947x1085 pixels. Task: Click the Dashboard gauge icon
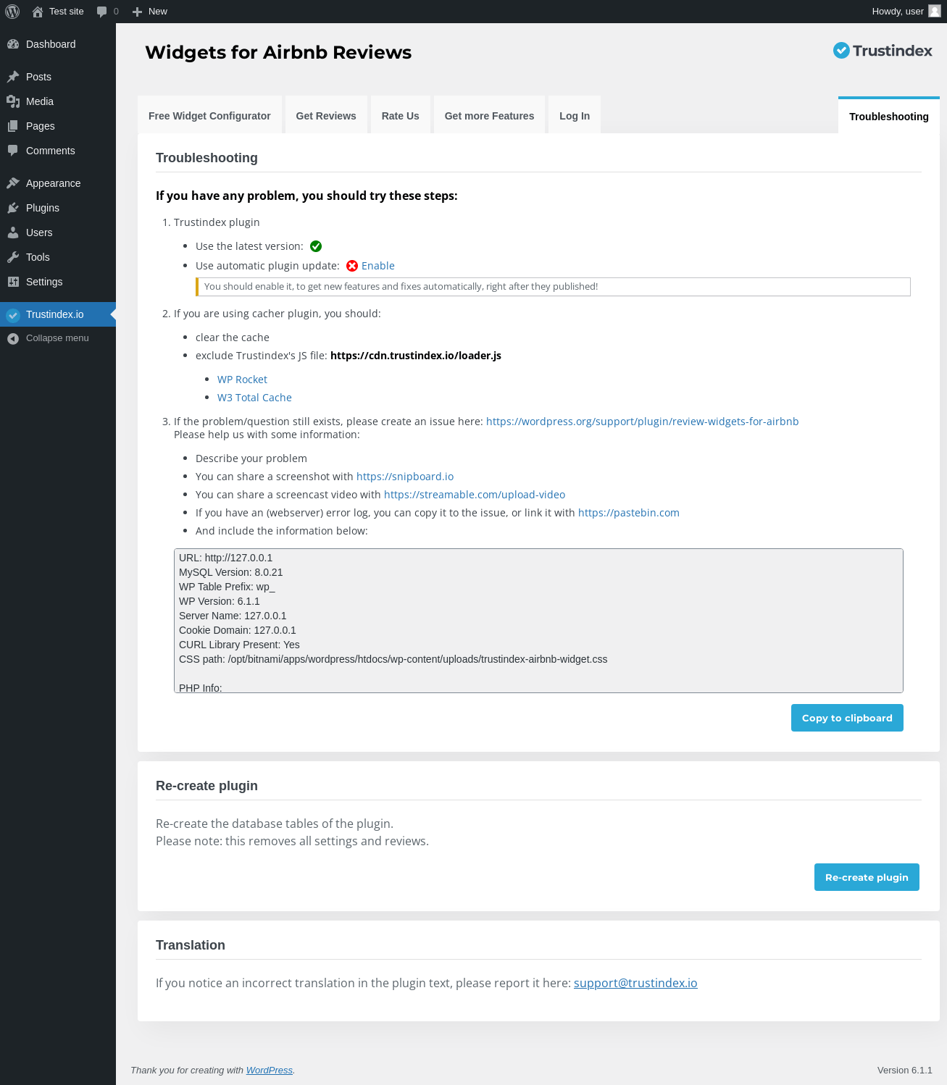point(13,44)
